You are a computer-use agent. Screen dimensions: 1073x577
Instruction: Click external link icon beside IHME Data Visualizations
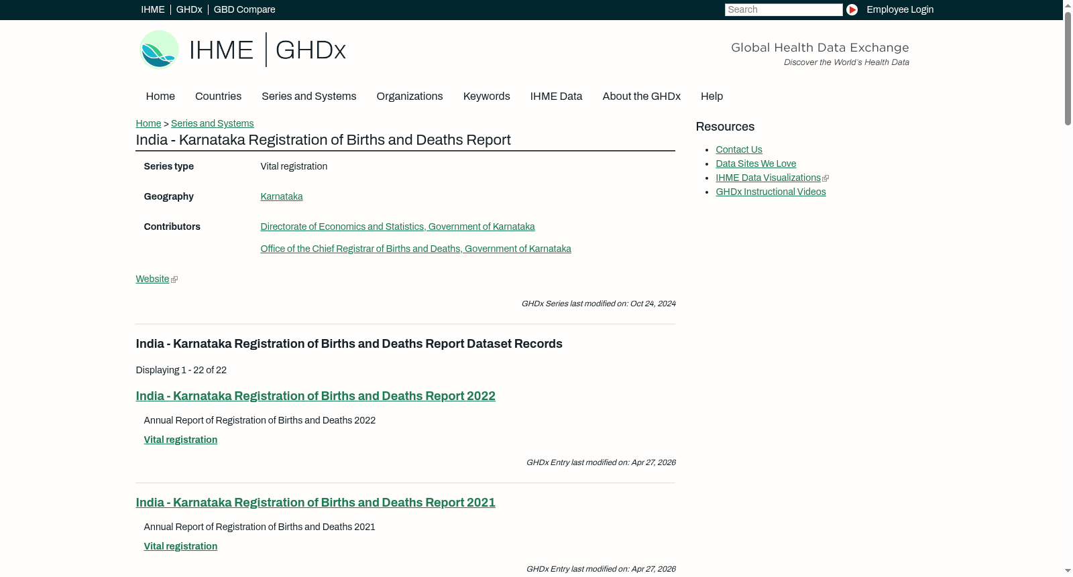(x=826, y=178)
